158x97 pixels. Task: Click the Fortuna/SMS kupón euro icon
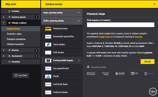point(48,60)
